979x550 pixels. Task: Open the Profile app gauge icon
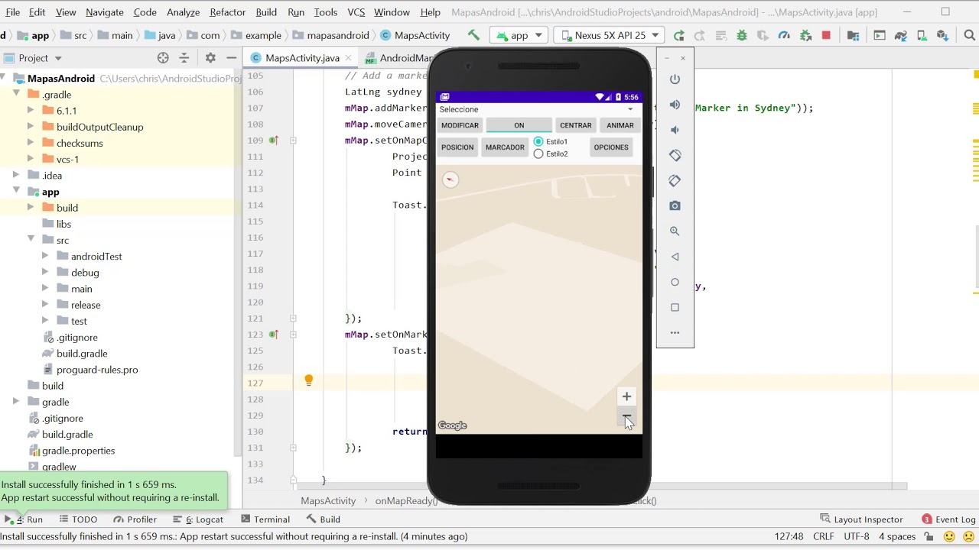784,35
